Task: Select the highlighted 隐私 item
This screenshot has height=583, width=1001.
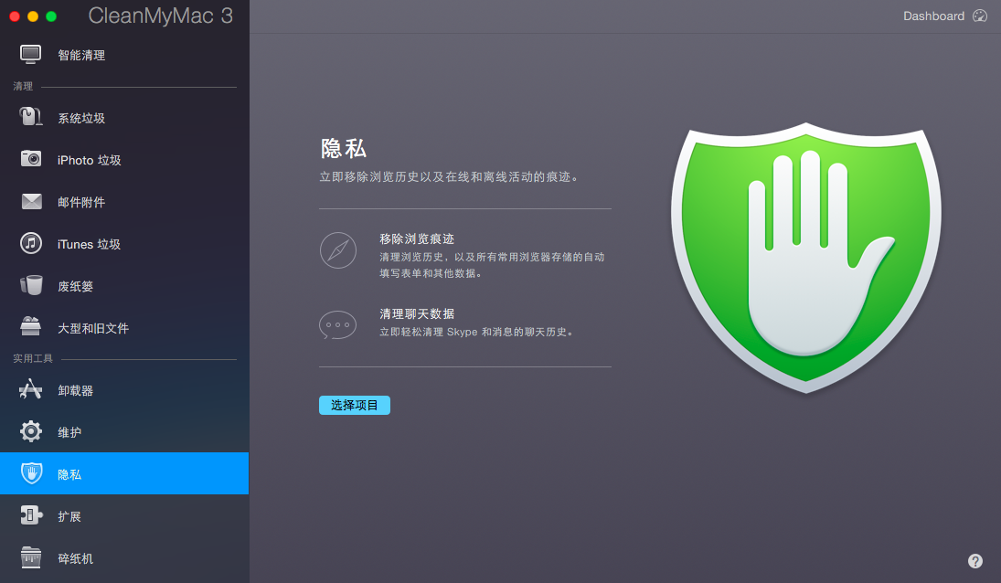Action: (124, 473)
